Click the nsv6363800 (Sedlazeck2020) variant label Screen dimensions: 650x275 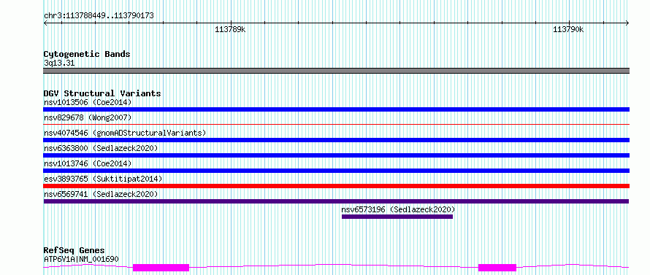101,148
